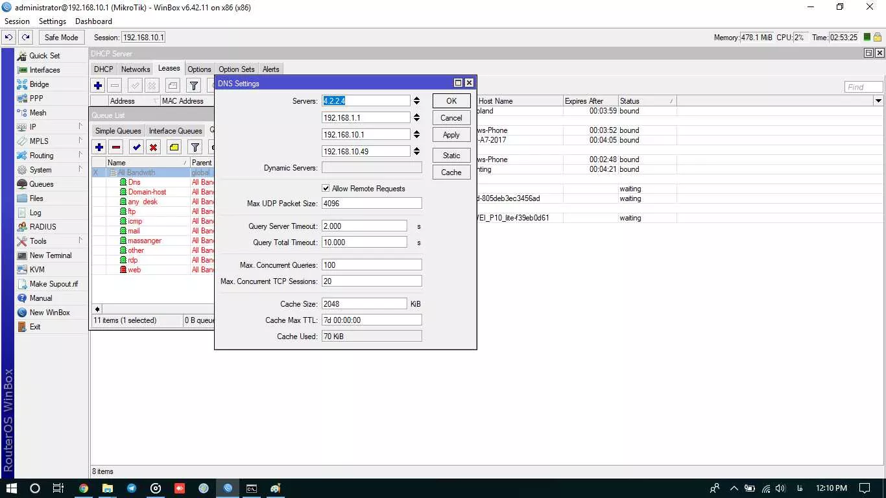Click the yellow comment icon in Queue List
This screenshot has width=886, height=498.
[x=174, y=147]
